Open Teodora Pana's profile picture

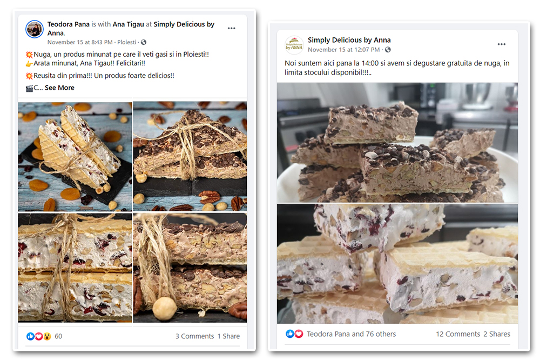[x=35, y=29]
